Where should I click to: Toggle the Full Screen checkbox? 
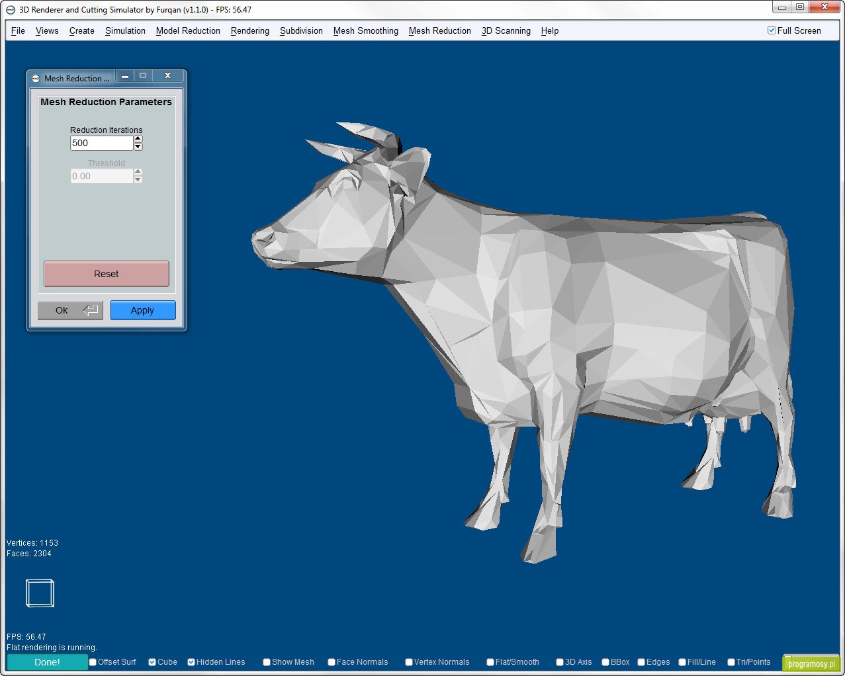pyautogui.click(x=772, y=30)
